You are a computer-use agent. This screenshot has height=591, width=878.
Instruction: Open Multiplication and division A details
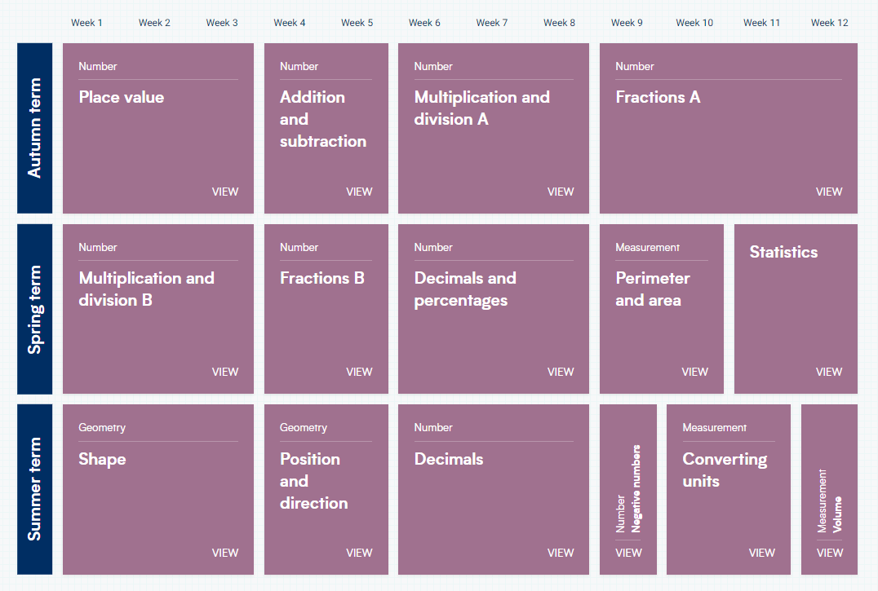pyautogui.click(x=561, y=191)
